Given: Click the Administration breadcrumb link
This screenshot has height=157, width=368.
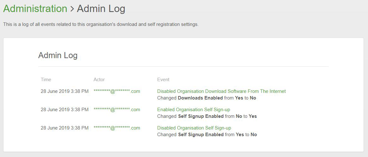Looking at the screenshot, I should pos(35,9).
